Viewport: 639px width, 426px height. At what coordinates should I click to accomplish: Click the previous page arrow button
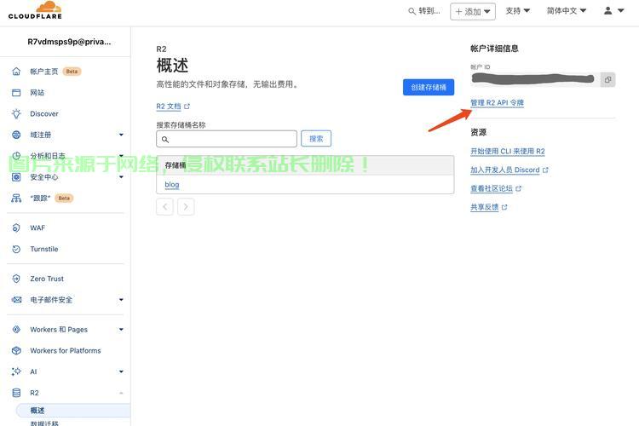click(164, 207)
